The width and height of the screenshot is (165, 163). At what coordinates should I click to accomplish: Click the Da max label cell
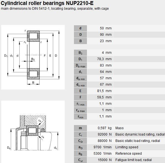[x=80, y=65]
